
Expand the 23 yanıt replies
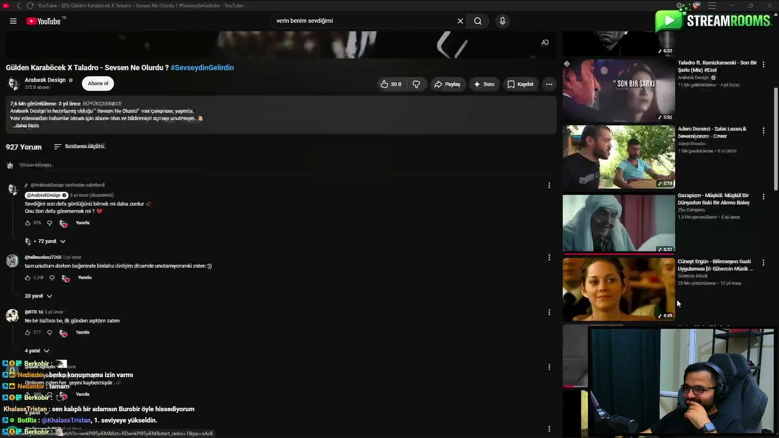[38, 296]
